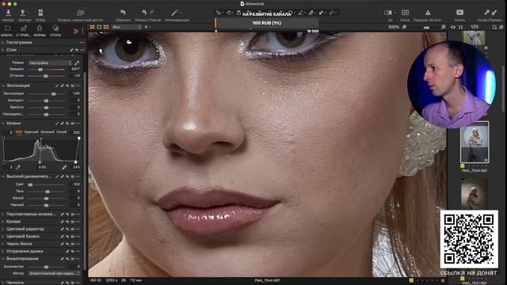This screenshot has height=285, width=507.
Task: Select the Green (Зеленый) levels channel
Action: pyautogui.click(x=48, y=132)
